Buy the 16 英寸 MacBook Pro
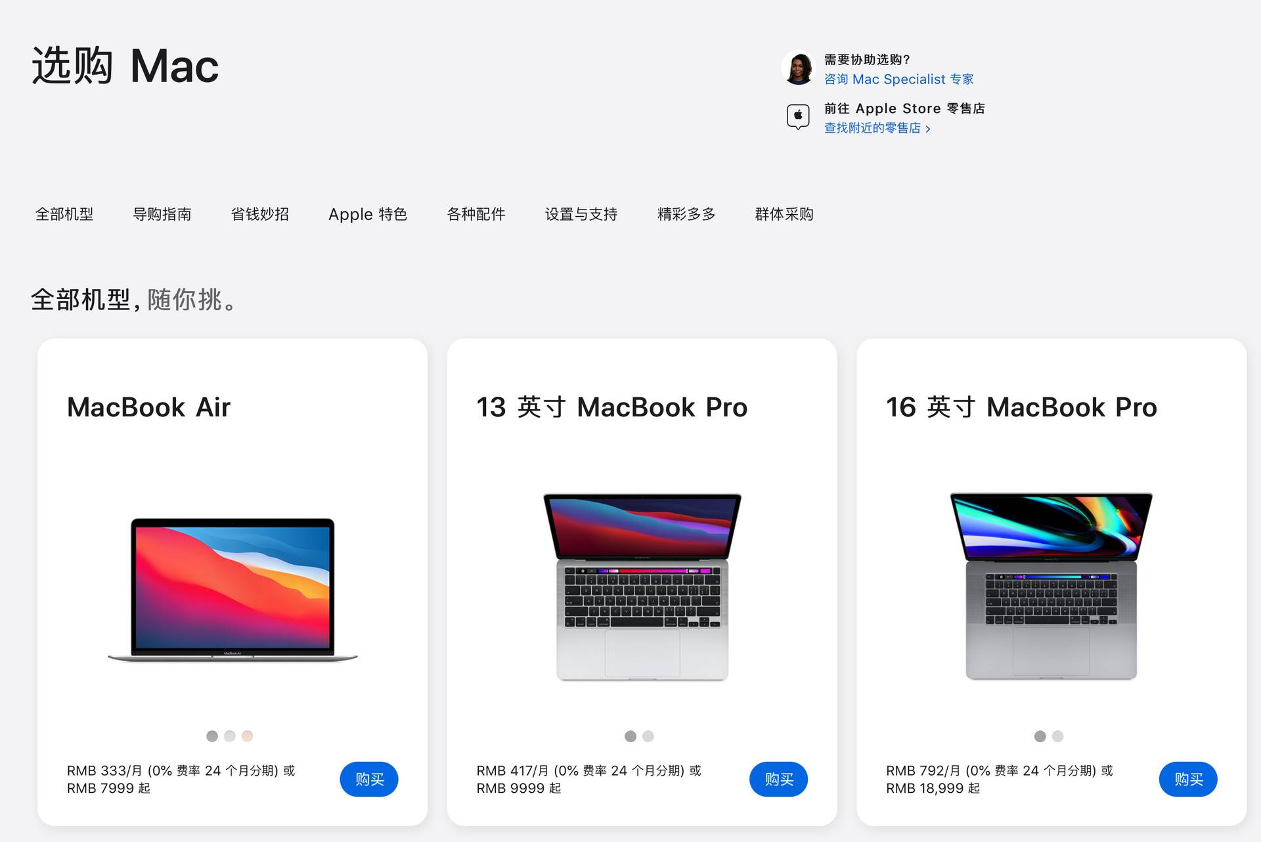Image resolution: width=1261 pixels, height=842 pixels. (1188, 780)
